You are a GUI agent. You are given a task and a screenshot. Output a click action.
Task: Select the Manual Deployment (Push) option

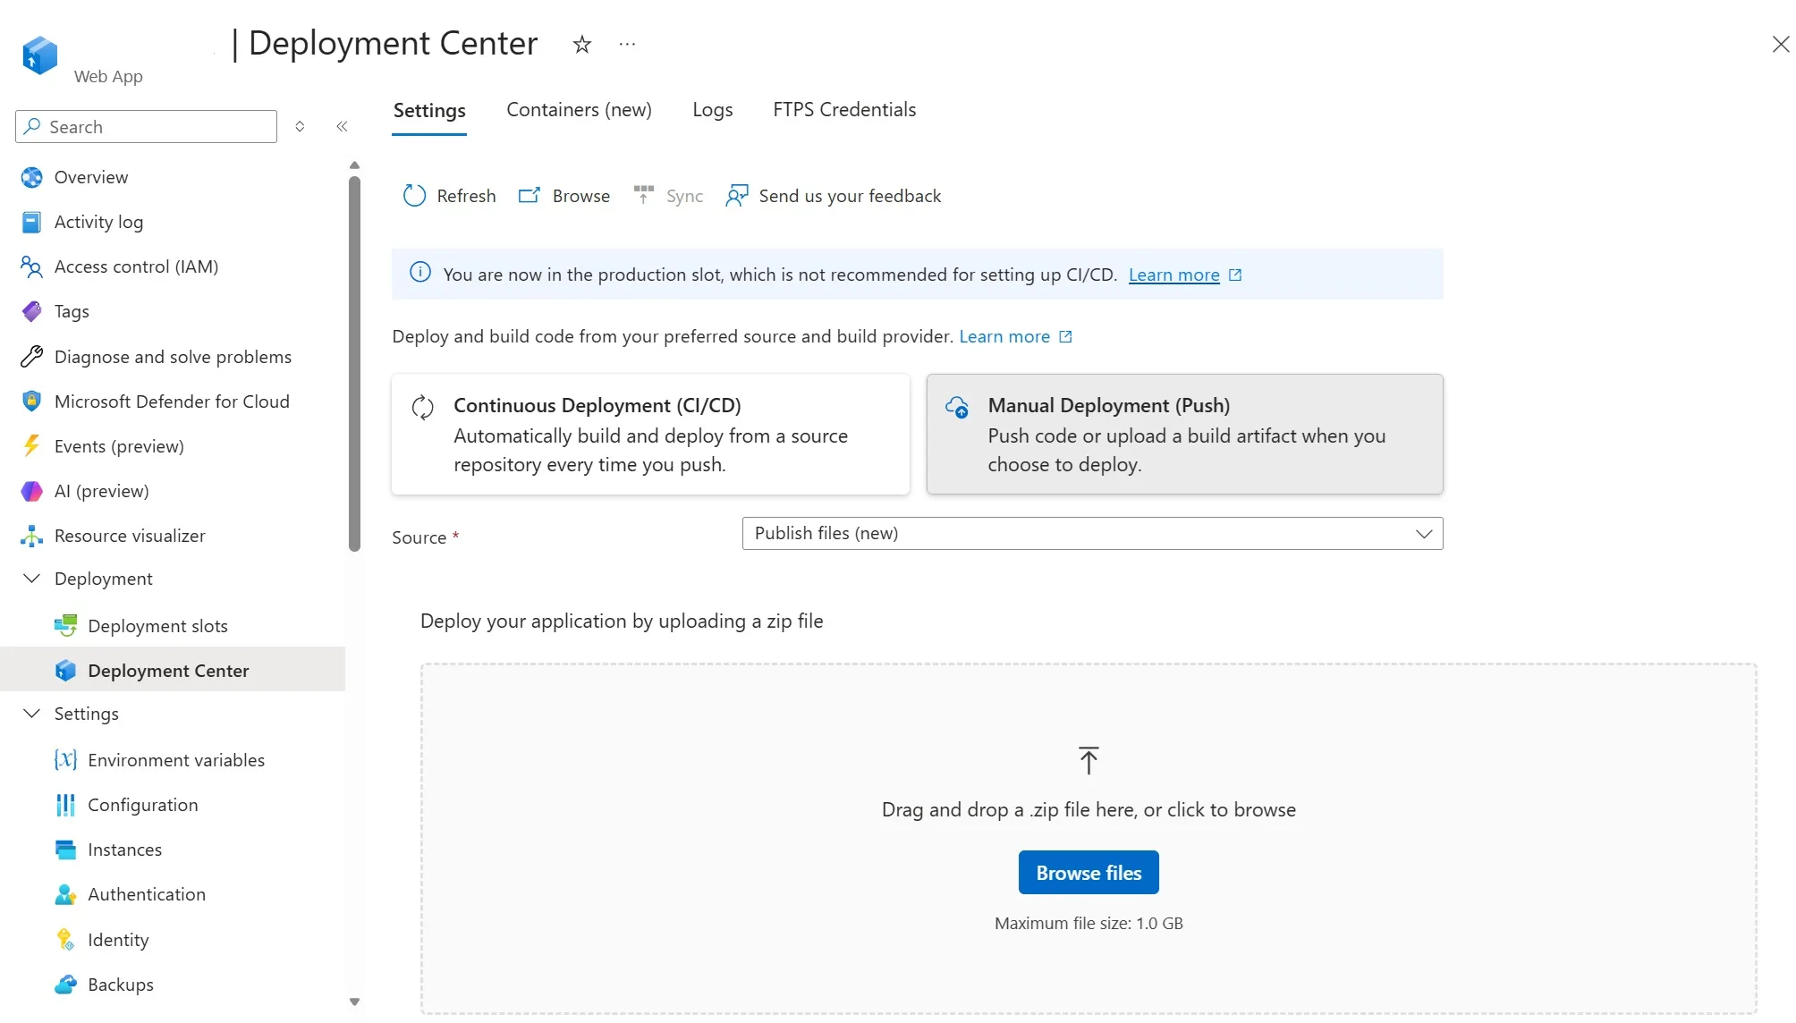point(1185,435)
